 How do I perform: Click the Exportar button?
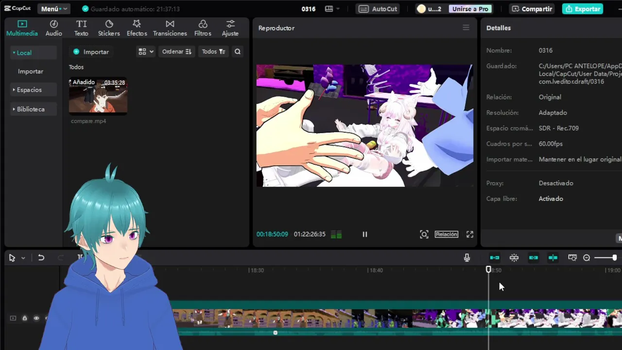click(583, 9)
